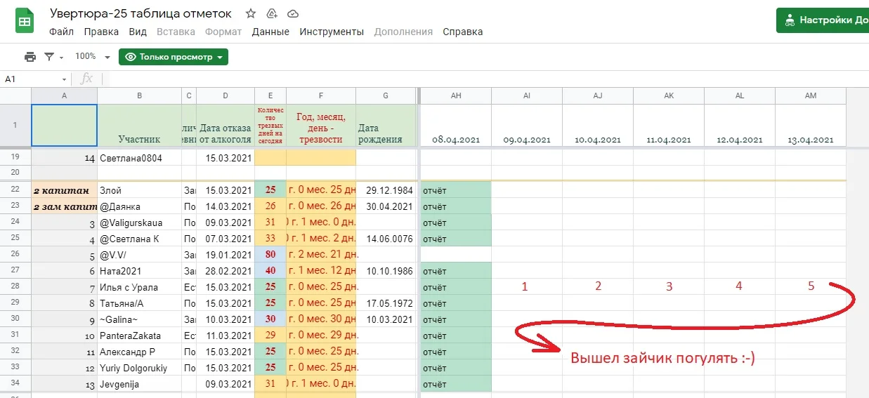Open the Данные menu
869x398 pixels.
tap(270, 32)
